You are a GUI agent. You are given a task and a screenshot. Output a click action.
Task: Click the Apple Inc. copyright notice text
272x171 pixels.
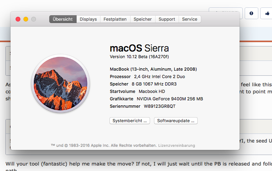coord(104,145)
